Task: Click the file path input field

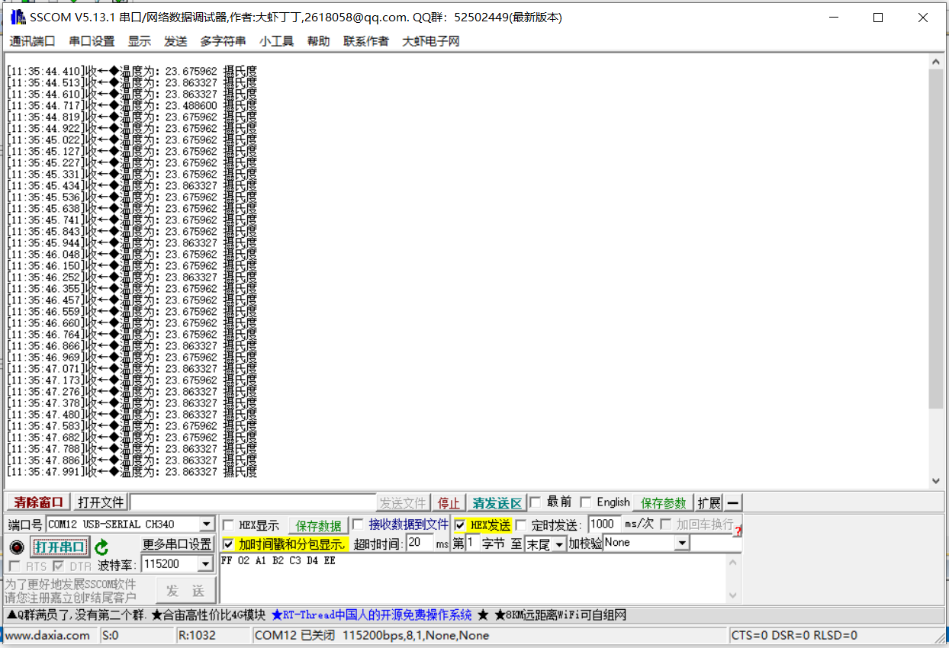Action: [253, 503]
